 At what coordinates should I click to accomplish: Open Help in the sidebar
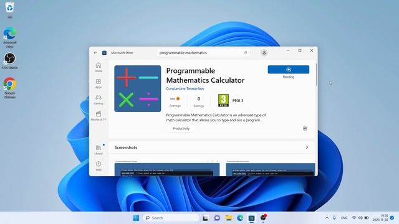[x=99, y=166]
